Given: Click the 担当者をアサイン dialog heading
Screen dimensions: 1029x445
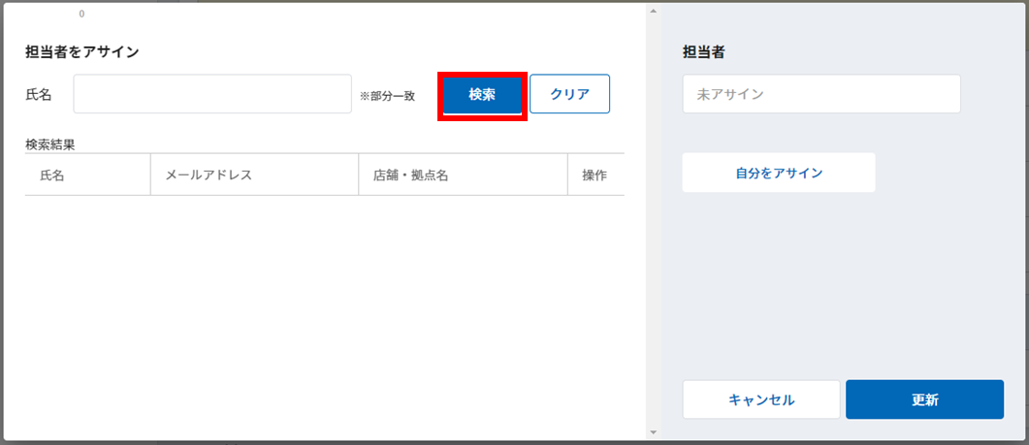Looking at the screenshot, I should [x=82, y=52].
